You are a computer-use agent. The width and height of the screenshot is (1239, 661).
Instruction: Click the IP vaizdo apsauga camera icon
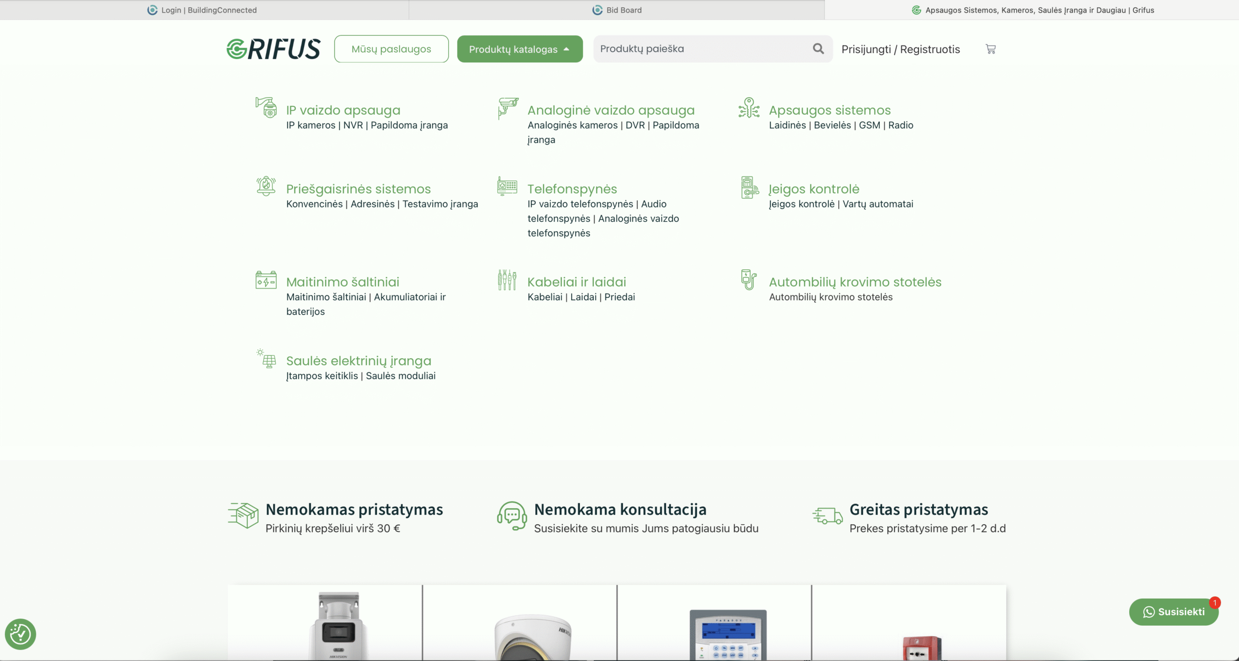(x=266, y=107)
